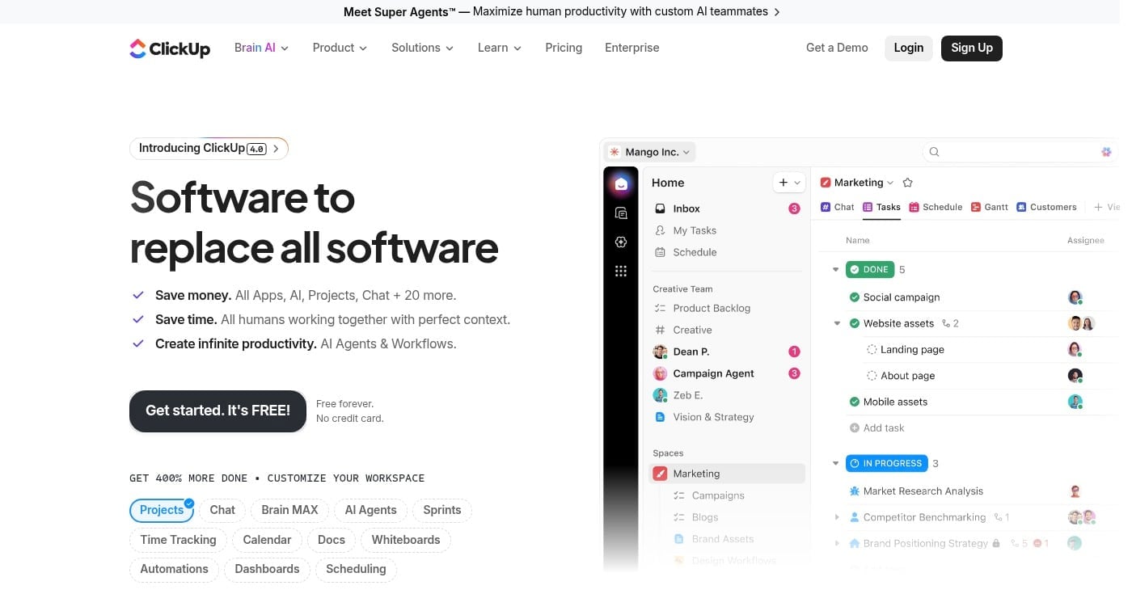Click the favorite star next to Marketing
The height and width of the screenshot is (594, 1132).
pos(907,183)
